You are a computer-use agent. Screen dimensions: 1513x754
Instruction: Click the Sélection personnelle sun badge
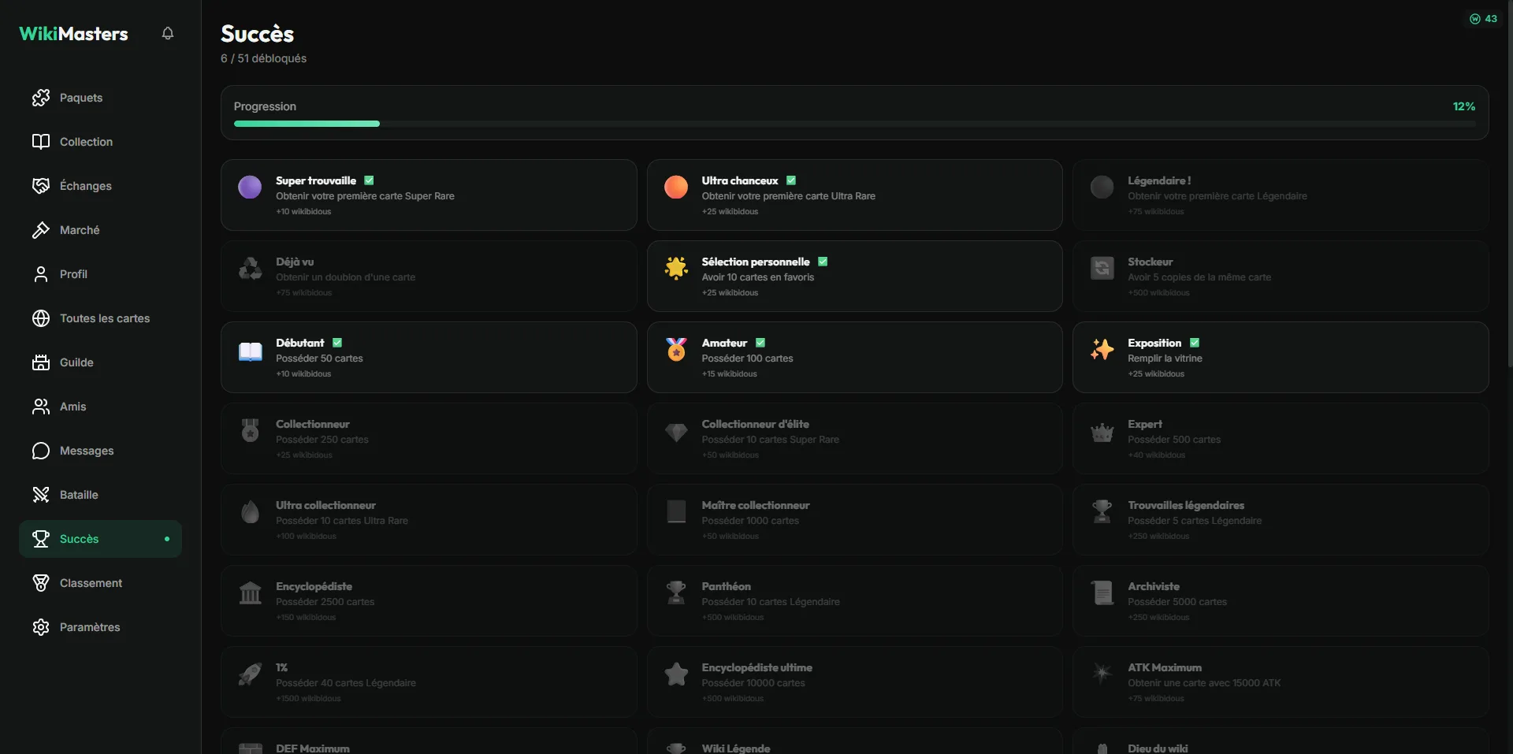676,269
